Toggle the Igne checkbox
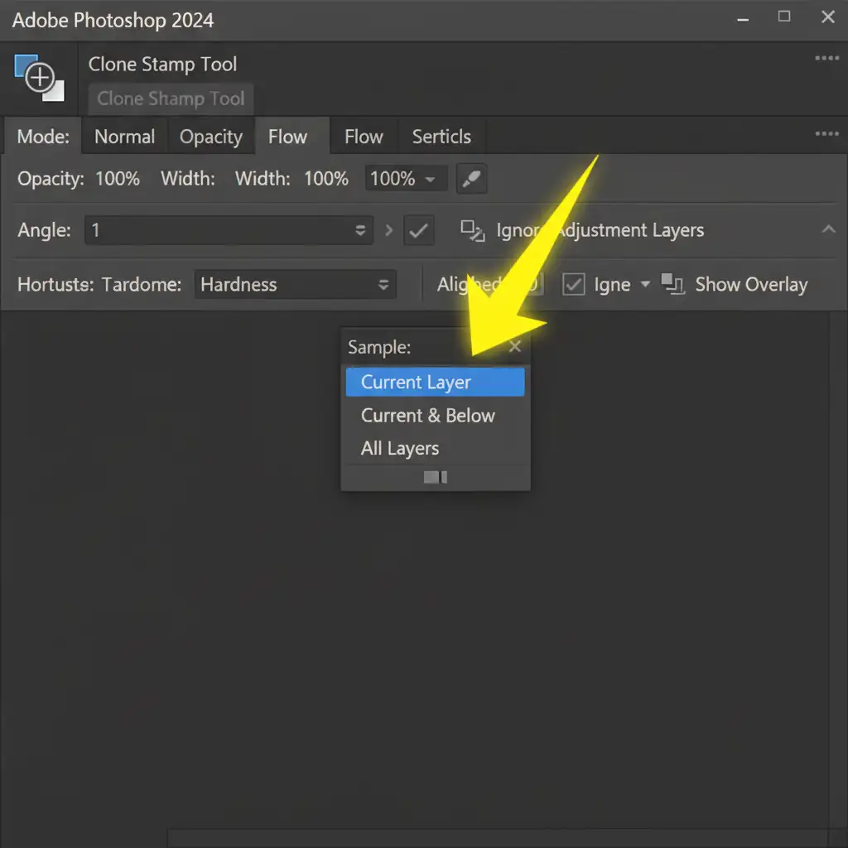 [574, 285]
